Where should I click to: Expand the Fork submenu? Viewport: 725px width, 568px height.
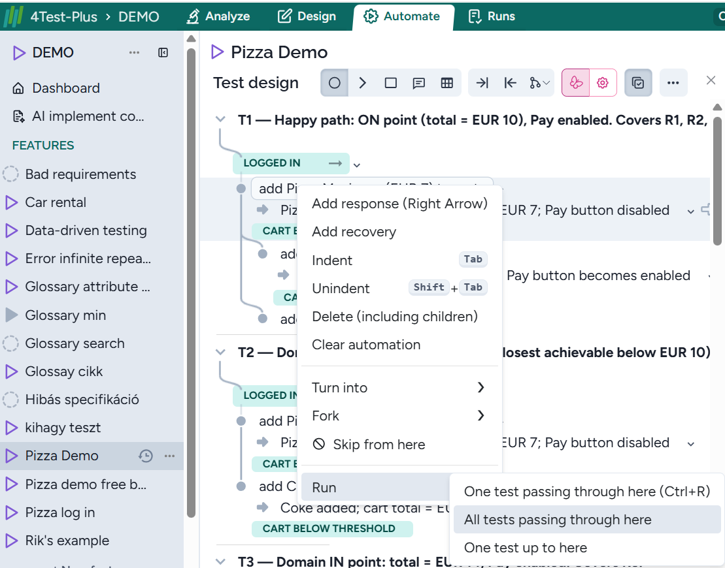tap(399, 416)
